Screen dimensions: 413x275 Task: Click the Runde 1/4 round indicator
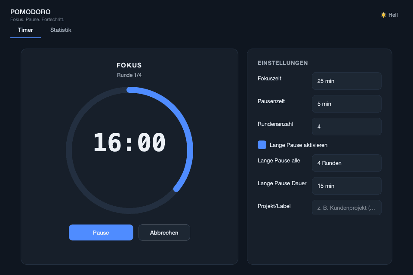[x=129, y=75]
